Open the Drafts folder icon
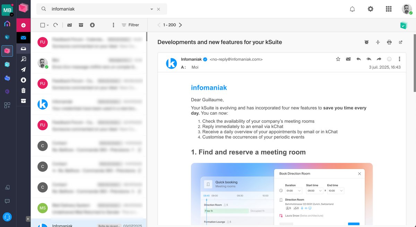Screen dimensions: 416x227 coord(23,59)
